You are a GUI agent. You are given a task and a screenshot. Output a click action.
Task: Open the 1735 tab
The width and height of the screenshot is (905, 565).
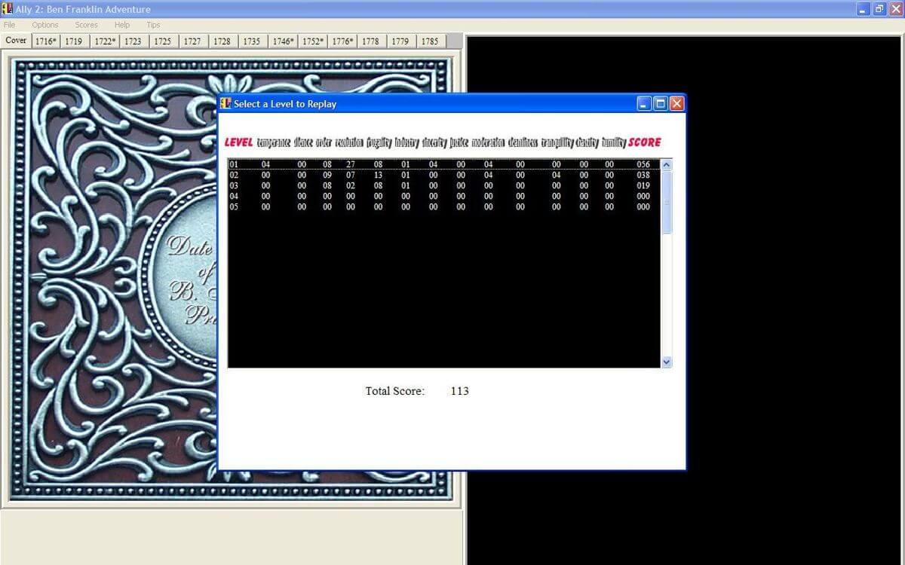pyautogui.click(x=252, y=41)
